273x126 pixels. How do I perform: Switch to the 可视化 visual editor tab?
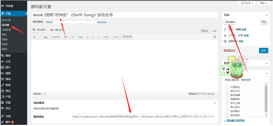click(204, 31)
